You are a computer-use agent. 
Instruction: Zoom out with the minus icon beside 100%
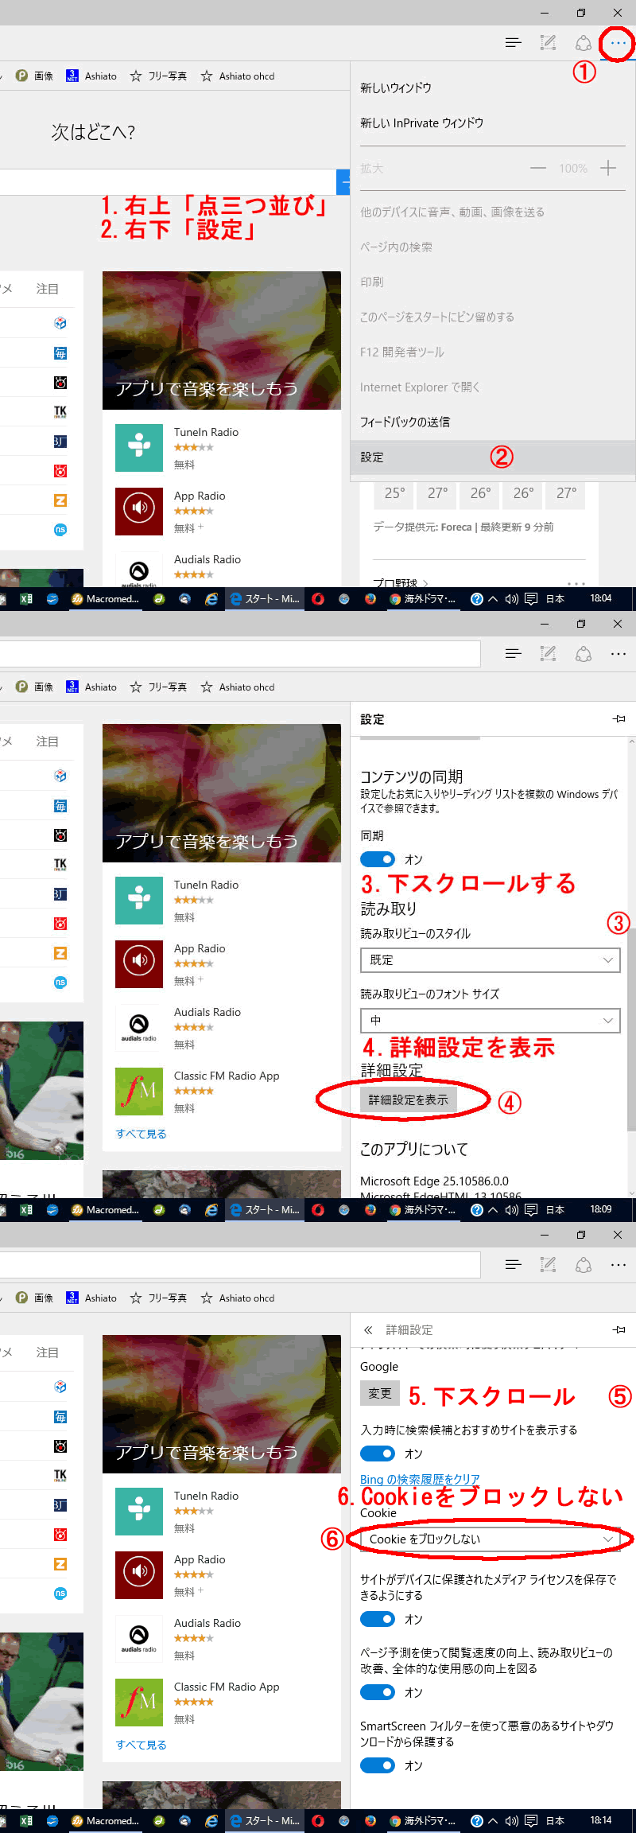pyautogui.click(x=538, y=168)
